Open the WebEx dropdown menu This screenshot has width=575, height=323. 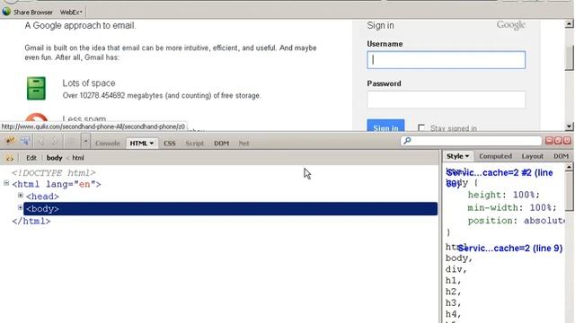[x=71, y=12]
